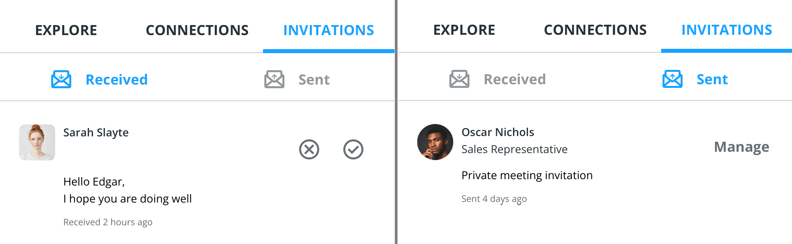Switch to EXPLORE tab in left panel
792x244 pixels.
point(66,30)
